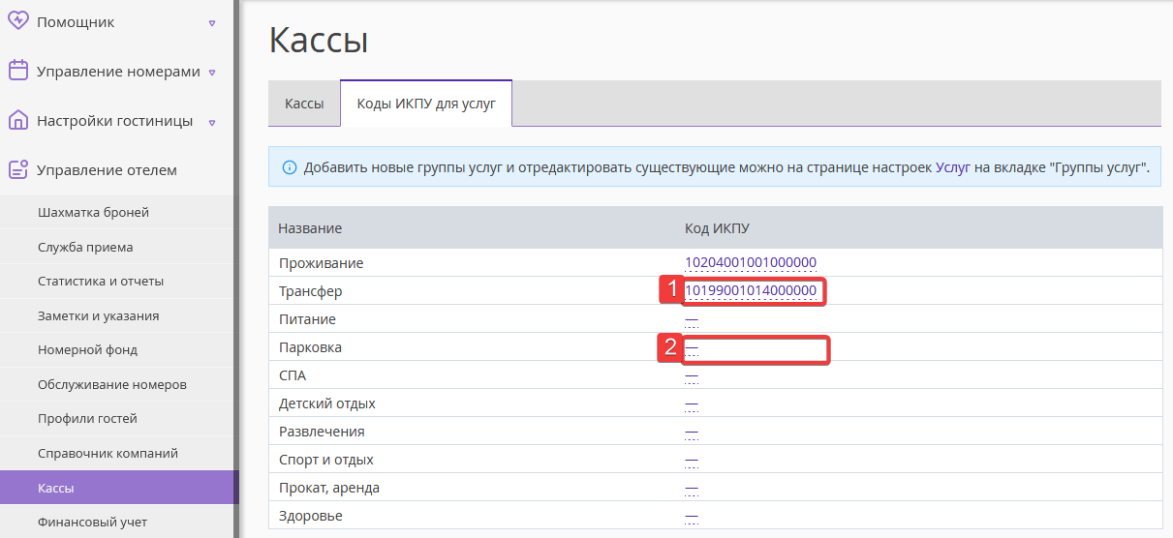Open Номерной фонд section

[116, 349]
